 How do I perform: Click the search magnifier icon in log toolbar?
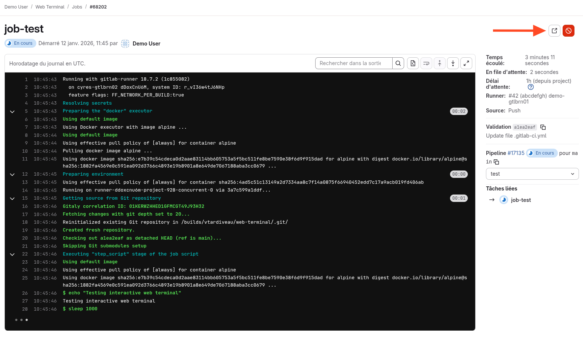tap(398, 63)
